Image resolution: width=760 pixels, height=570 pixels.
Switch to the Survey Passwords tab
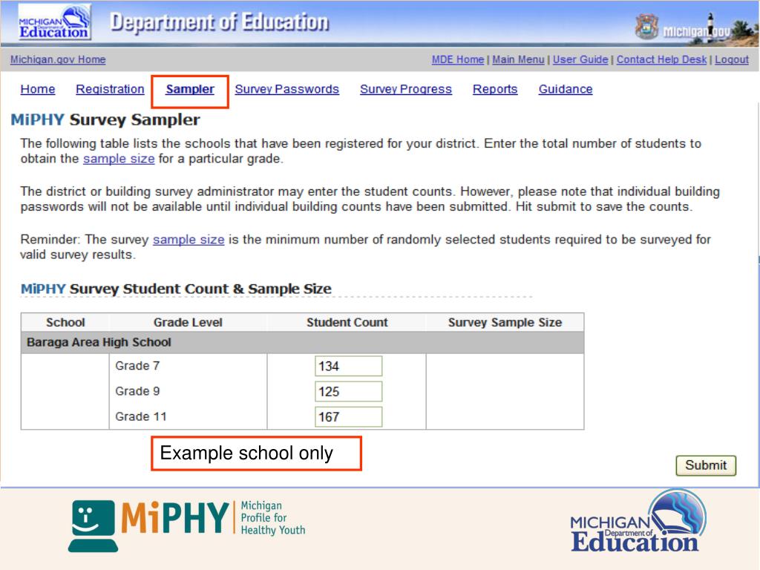(x=287, y=89)
